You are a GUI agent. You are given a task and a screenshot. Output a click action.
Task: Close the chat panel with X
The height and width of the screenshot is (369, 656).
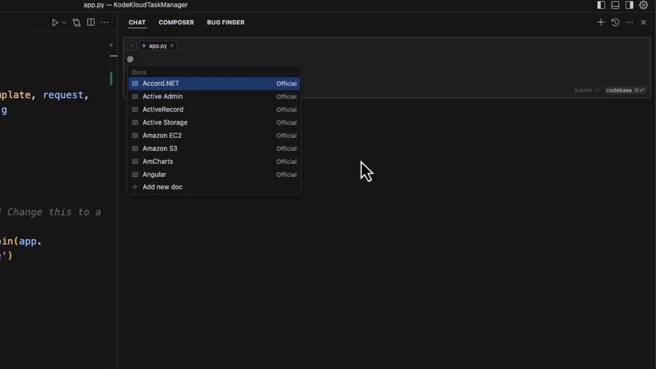click(644, 23)
